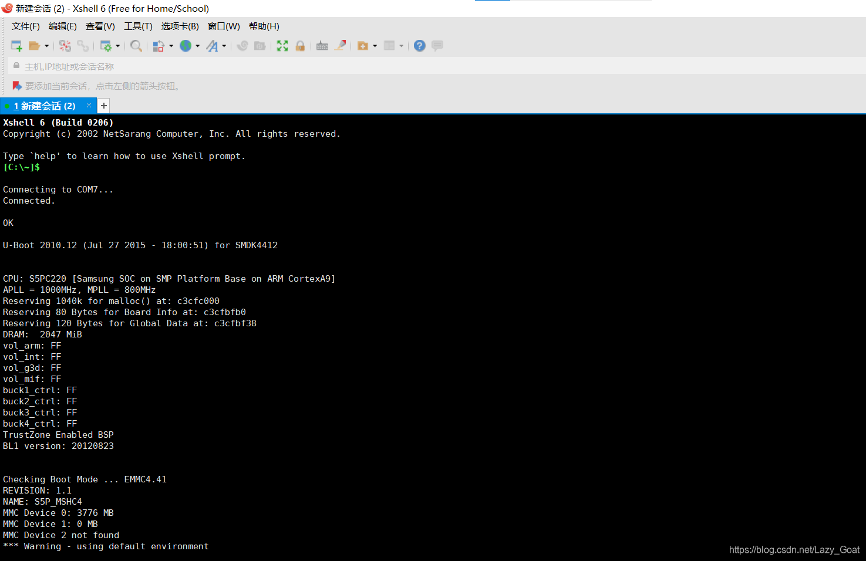The image size is (866, 561).
Task: Click the color scheme icon
Action: point(159,46)
